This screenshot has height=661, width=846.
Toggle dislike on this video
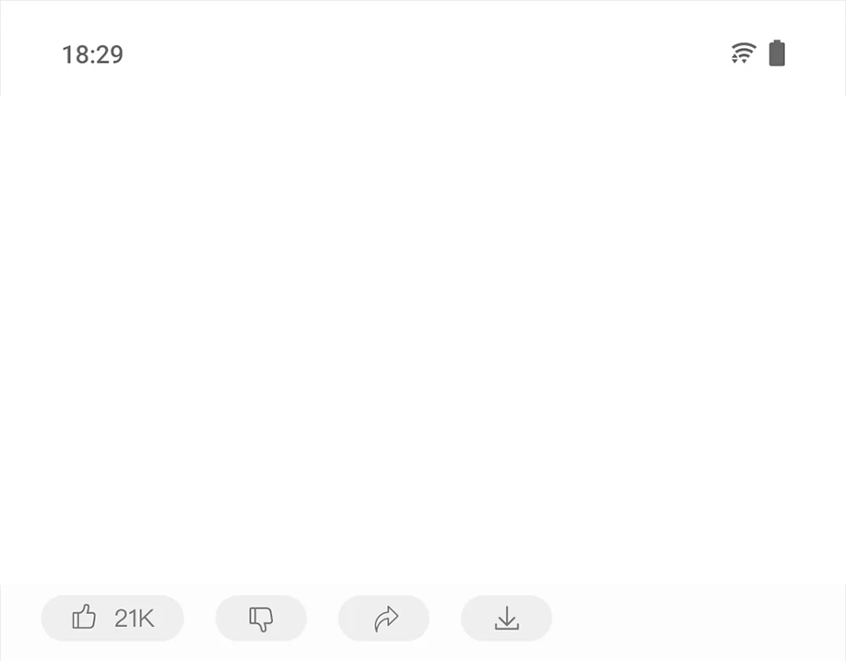coord(261,619)
